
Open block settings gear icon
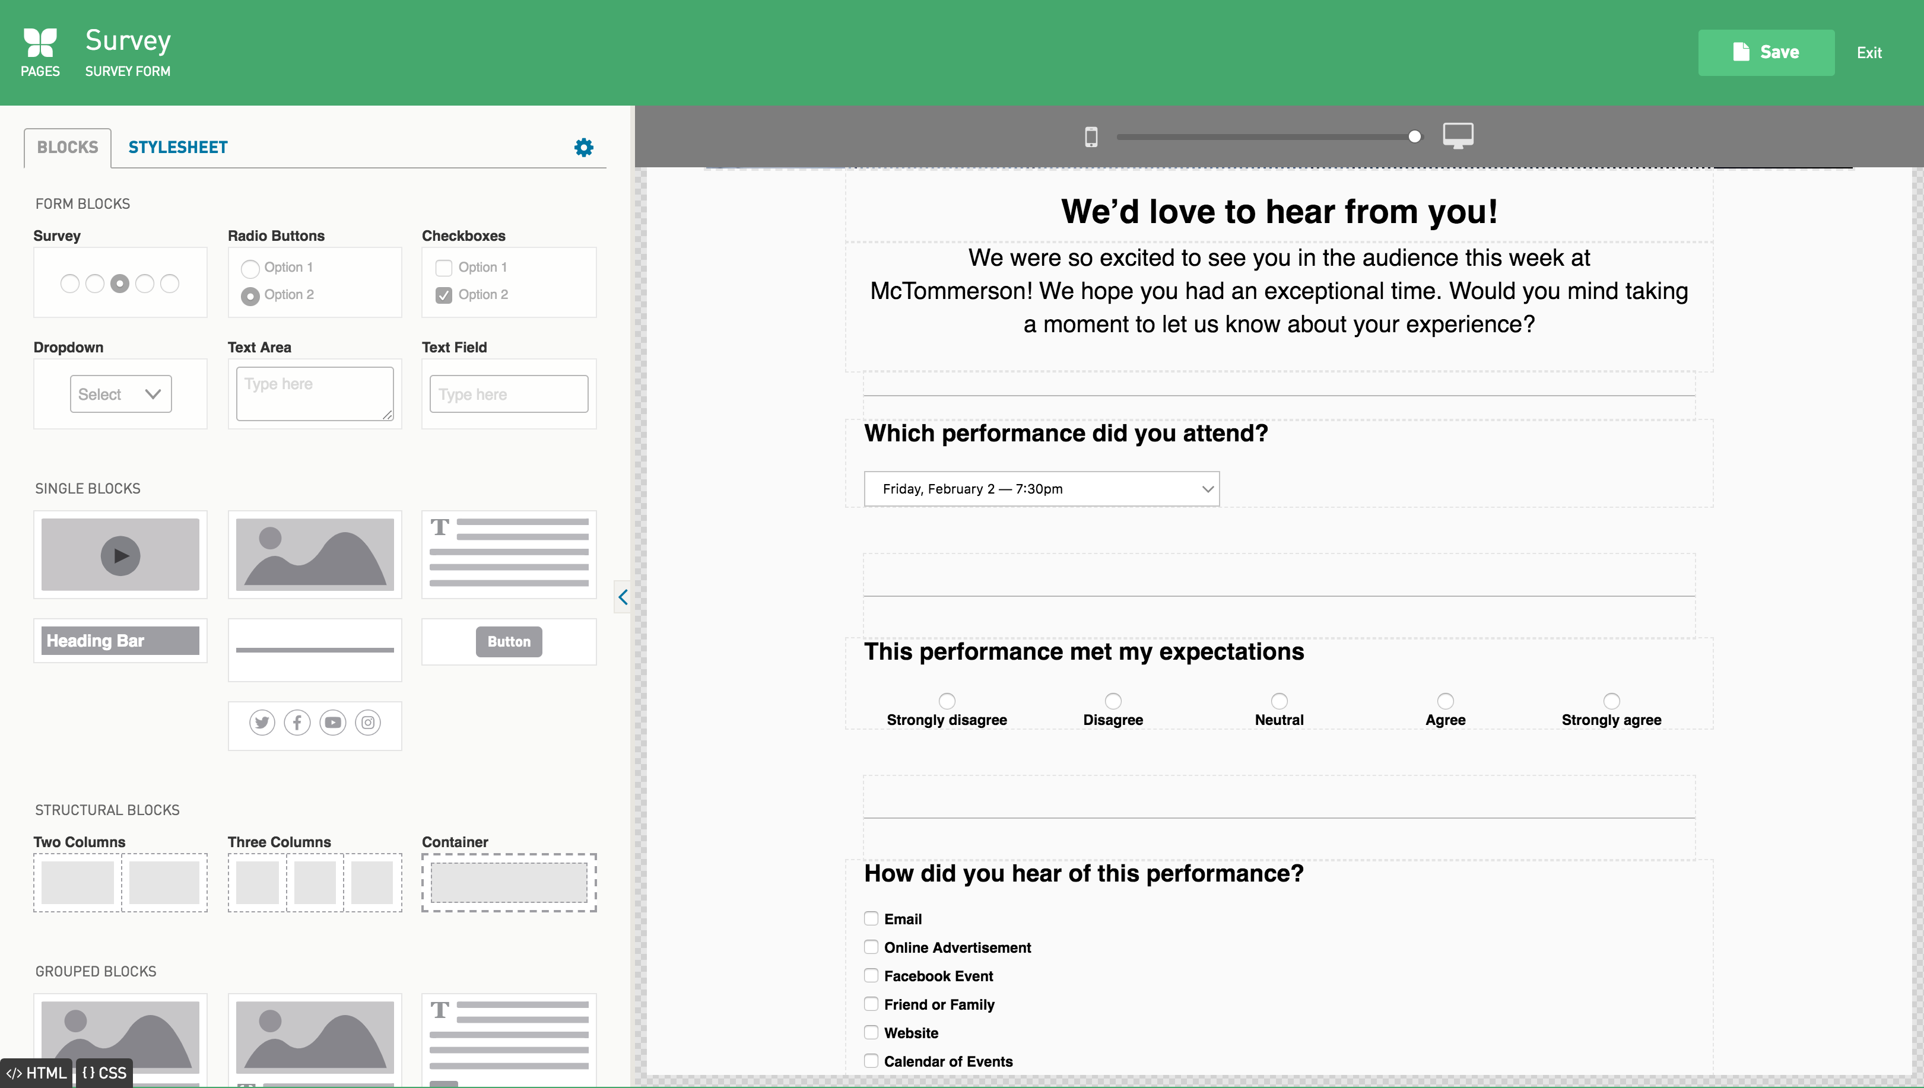coord(583,147)
